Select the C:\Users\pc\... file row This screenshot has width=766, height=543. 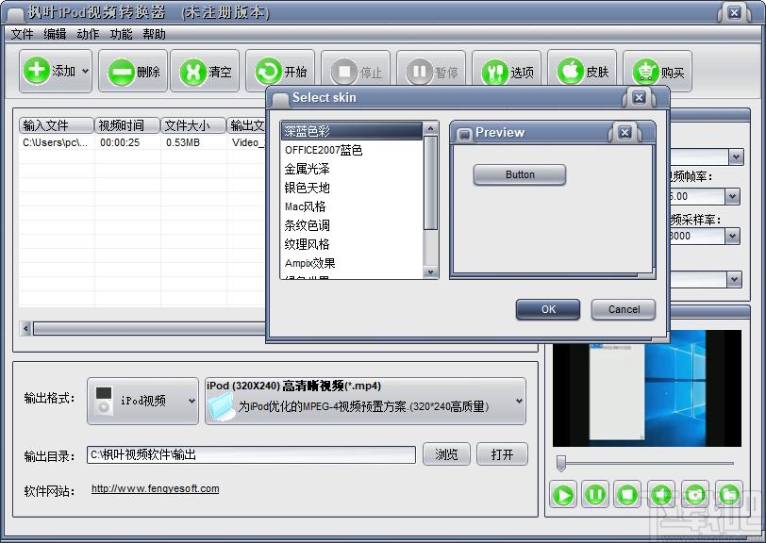click(142, 142)
